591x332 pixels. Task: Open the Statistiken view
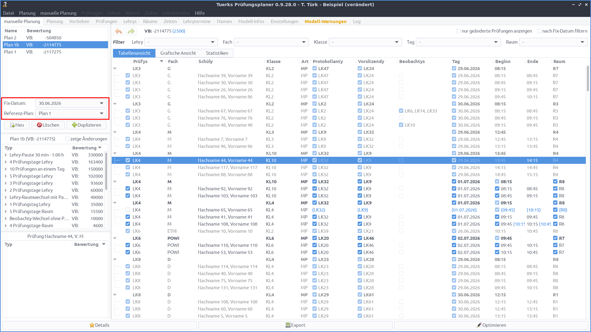[217, 53]
